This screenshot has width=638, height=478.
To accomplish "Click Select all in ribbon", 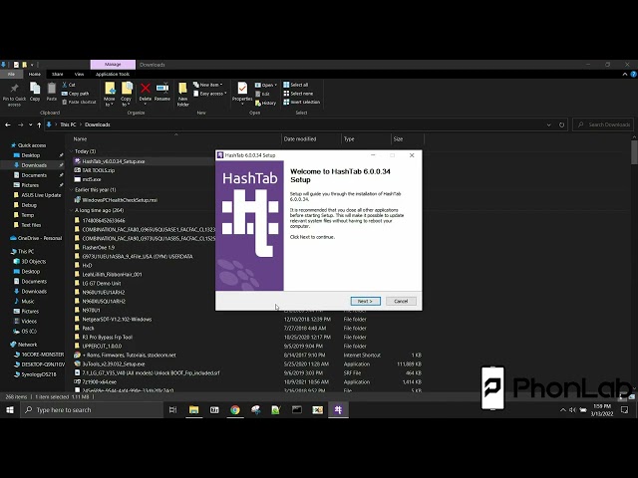I will (296, 85).
